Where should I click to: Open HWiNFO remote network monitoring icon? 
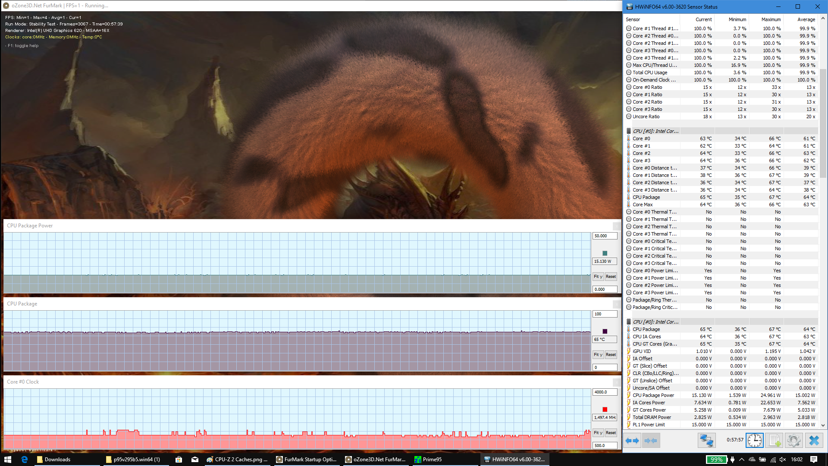click(706, 441)
